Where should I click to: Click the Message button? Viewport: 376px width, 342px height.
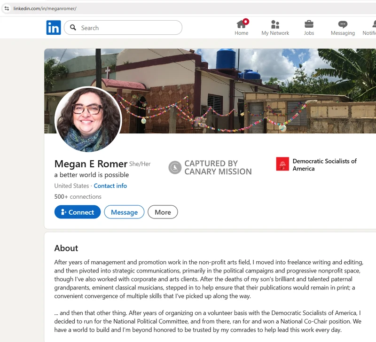124,212
